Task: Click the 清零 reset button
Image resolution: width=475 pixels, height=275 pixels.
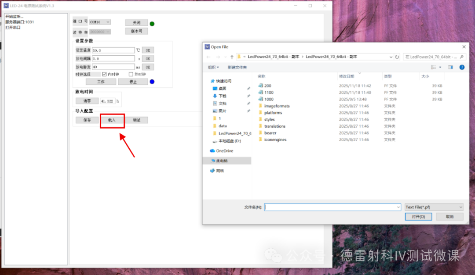Action: coord(87,101)
